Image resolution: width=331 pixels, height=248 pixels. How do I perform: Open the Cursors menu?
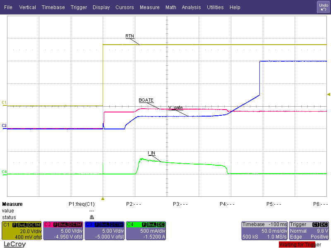pos(125,7)
